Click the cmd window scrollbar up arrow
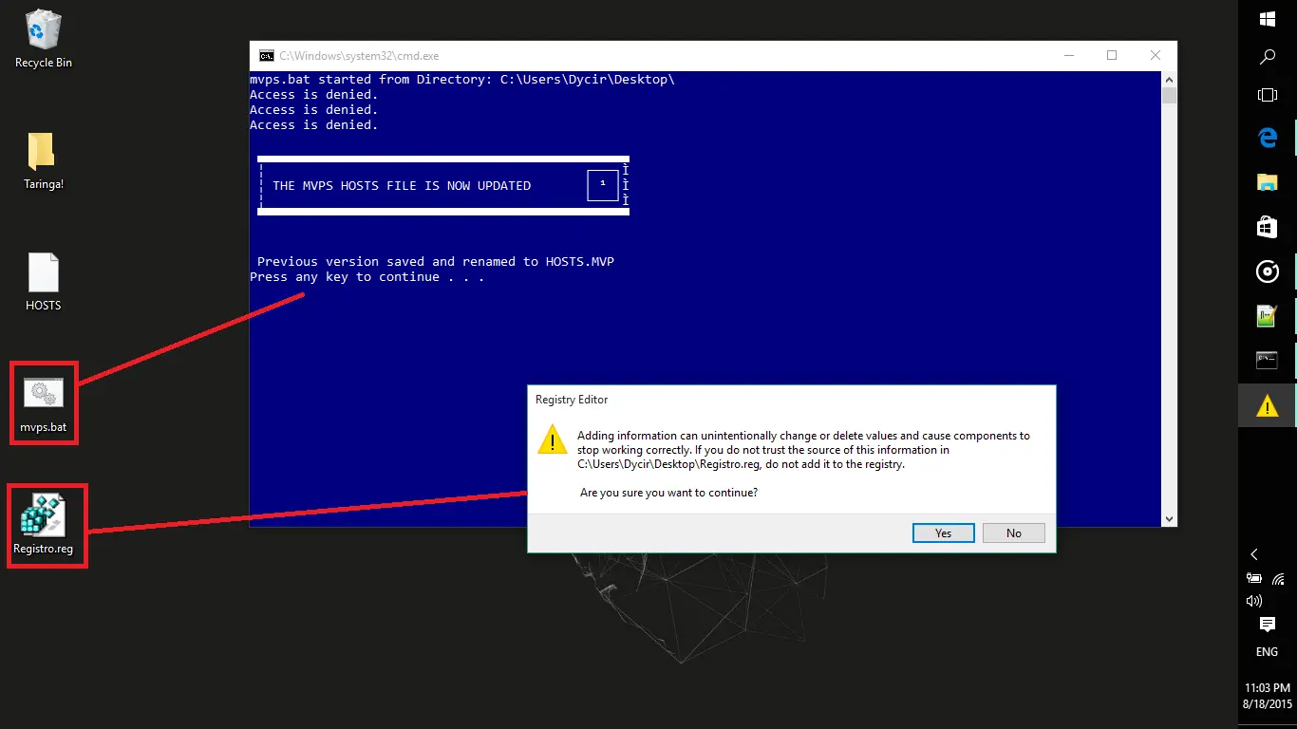This screenshot has width=1297, height=729. (1169, 80)
